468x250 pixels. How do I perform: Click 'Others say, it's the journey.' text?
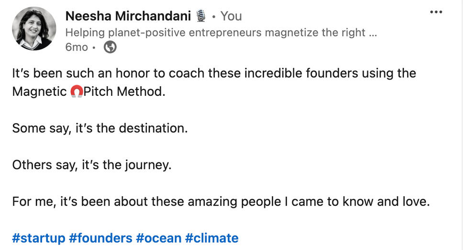91,165
